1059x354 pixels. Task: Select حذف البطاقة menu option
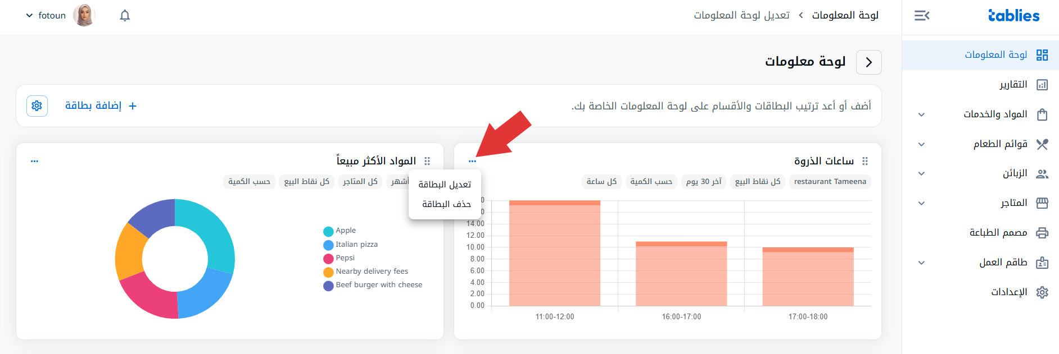click(x=445, y=204)
